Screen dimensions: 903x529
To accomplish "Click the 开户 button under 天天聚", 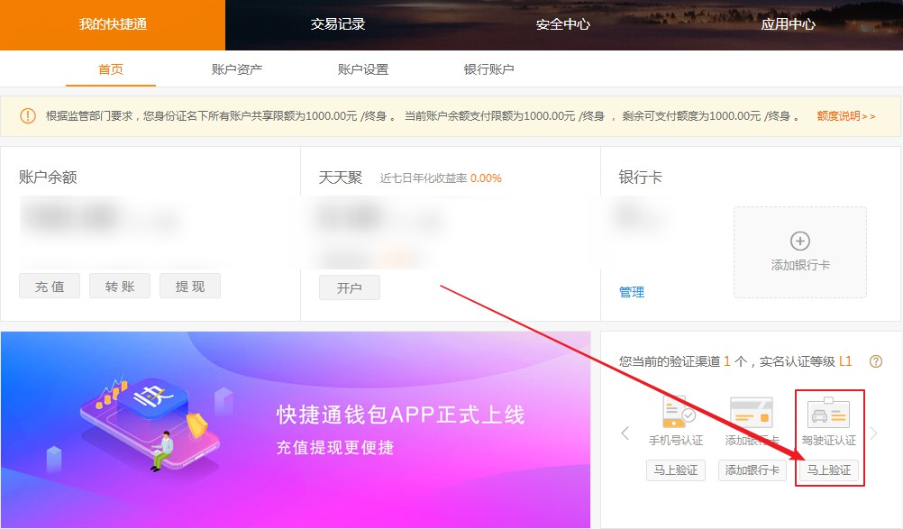I will 349,288.
